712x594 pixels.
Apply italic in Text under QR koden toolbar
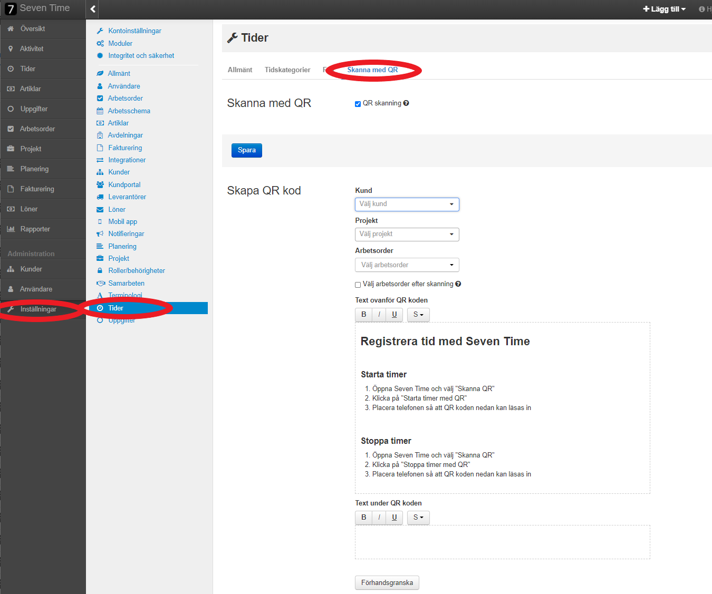click(379, 518)
